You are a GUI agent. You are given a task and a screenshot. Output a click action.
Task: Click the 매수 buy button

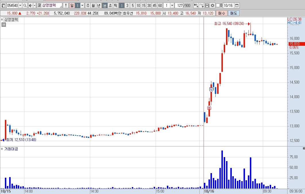pos(221,13)
